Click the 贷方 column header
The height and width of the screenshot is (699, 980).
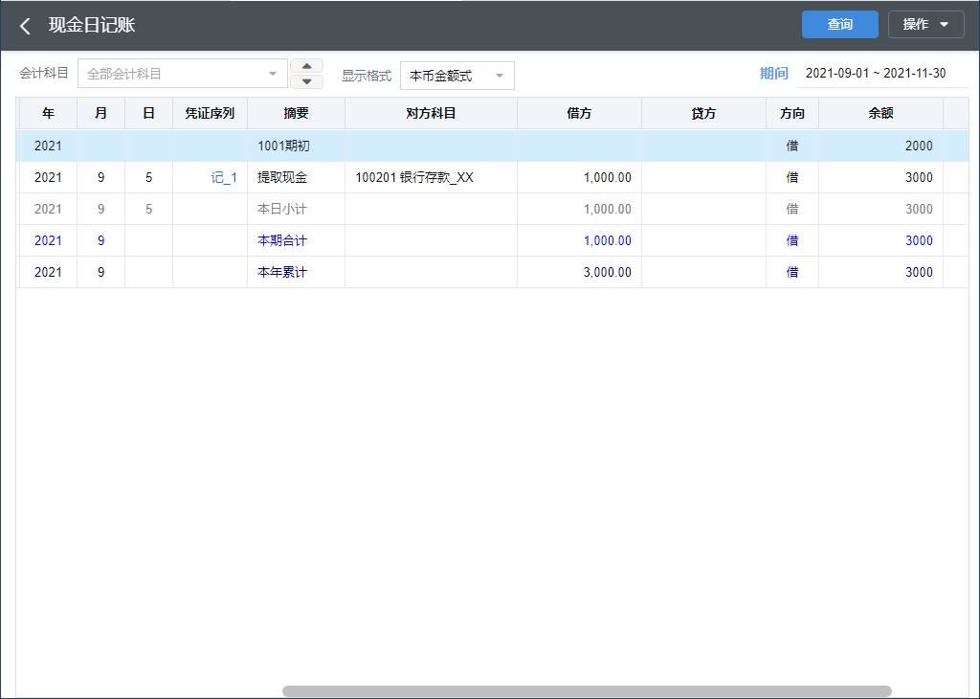[x=703, y=113]
